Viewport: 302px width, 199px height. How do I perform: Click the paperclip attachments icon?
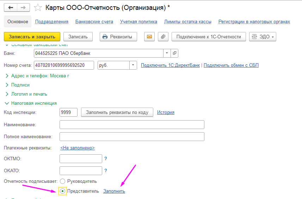point(162,37)
